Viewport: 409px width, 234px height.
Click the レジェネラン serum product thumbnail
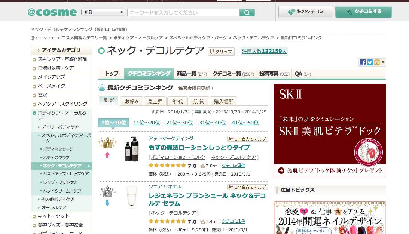[x=132, y=197]
